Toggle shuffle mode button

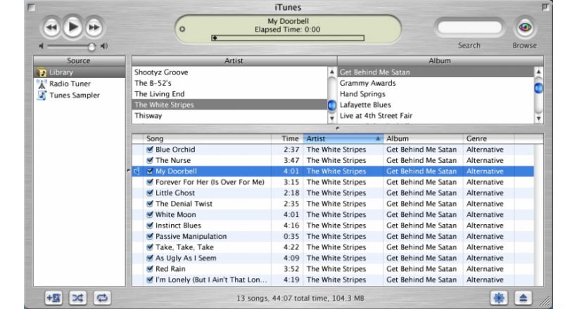point(77,298)
